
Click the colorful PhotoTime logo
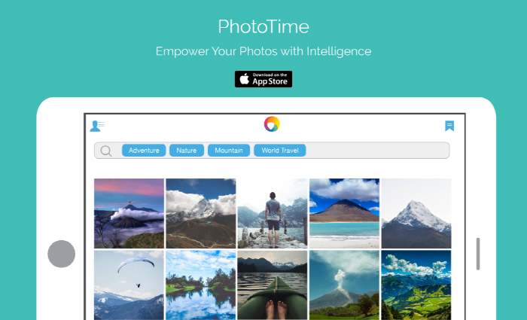pos(272,124)
